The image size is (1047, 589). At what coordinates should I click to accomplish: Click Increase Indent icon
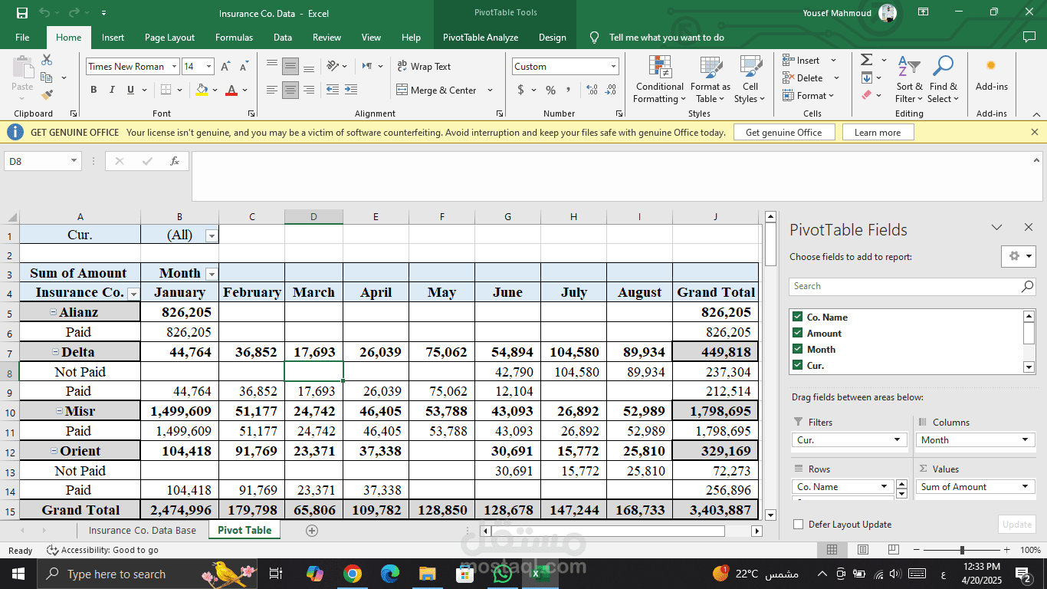point(352,90)
